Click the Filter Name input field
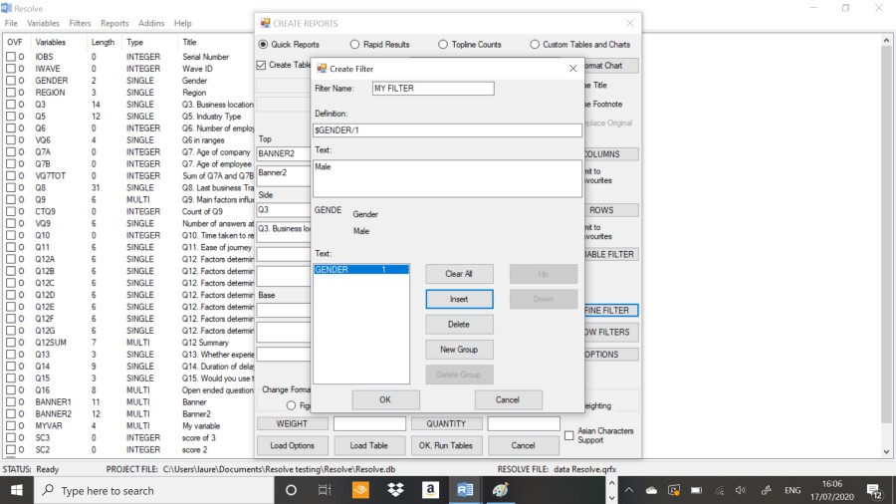This screenshot has height=504, width=896. pyautogui.click(x=433, y=89)
